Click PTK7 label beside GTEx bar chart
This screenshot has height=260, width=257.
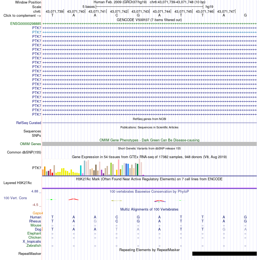tap(37, 168)
